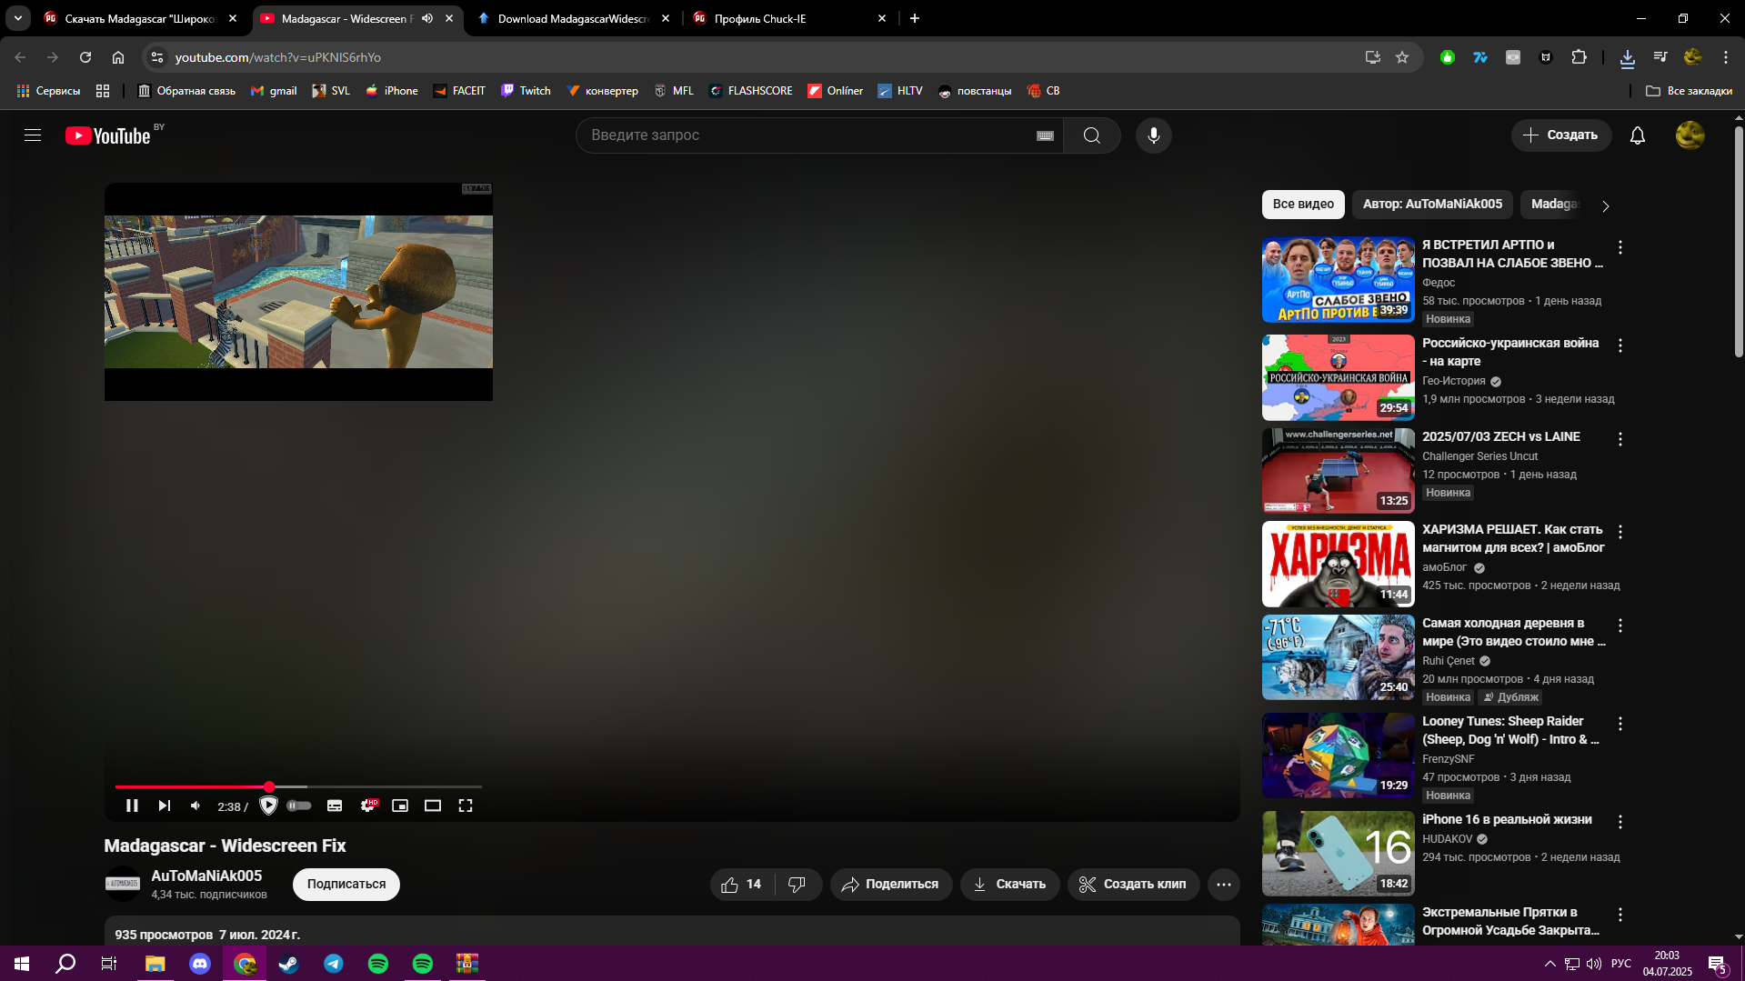Image resolution: width=1745 pixels, height=981 pixels.
Task: Click the search magnifier button
Action: tap(1092, 135)
